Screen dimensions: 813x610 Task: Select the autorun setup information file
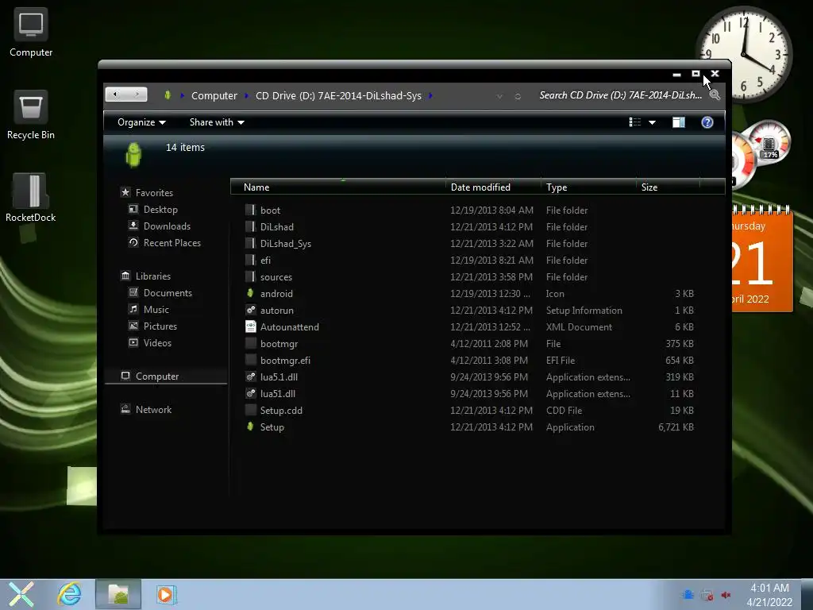click(250, 311)
